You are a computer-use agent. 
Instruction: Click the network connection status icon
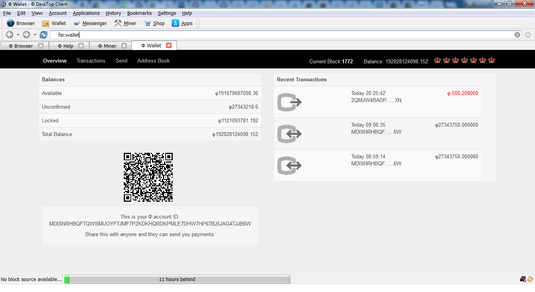pos(522,279)
